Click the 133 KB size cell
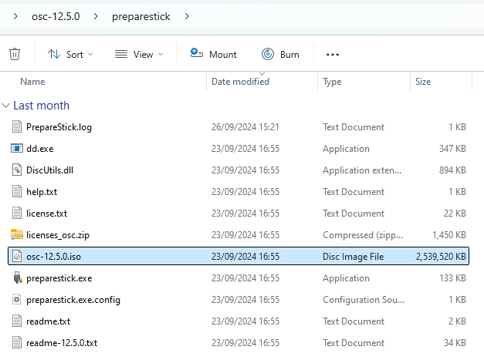This screenshot has width=484, height=360. [x=452, y=278]
